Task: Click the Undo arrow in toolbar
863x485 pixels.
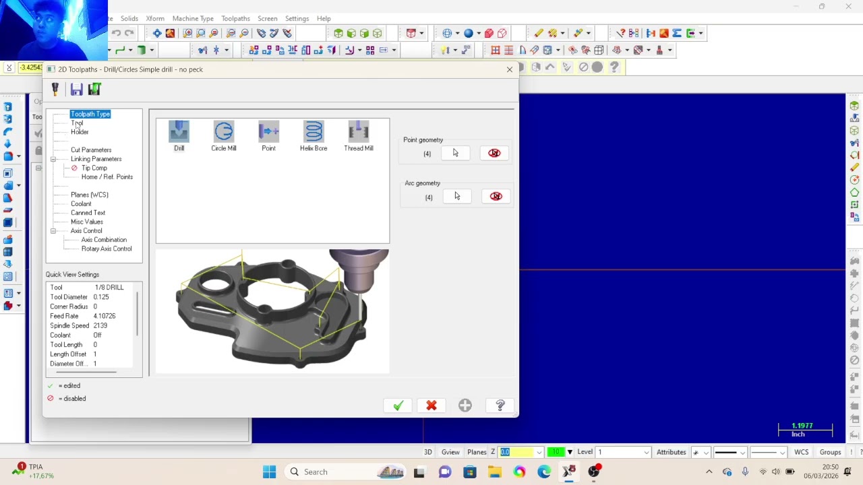Action: coord(117,33)
